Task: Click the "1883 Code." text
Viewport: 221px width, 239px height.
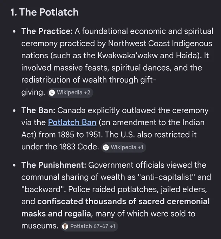Action: point(79,147)
